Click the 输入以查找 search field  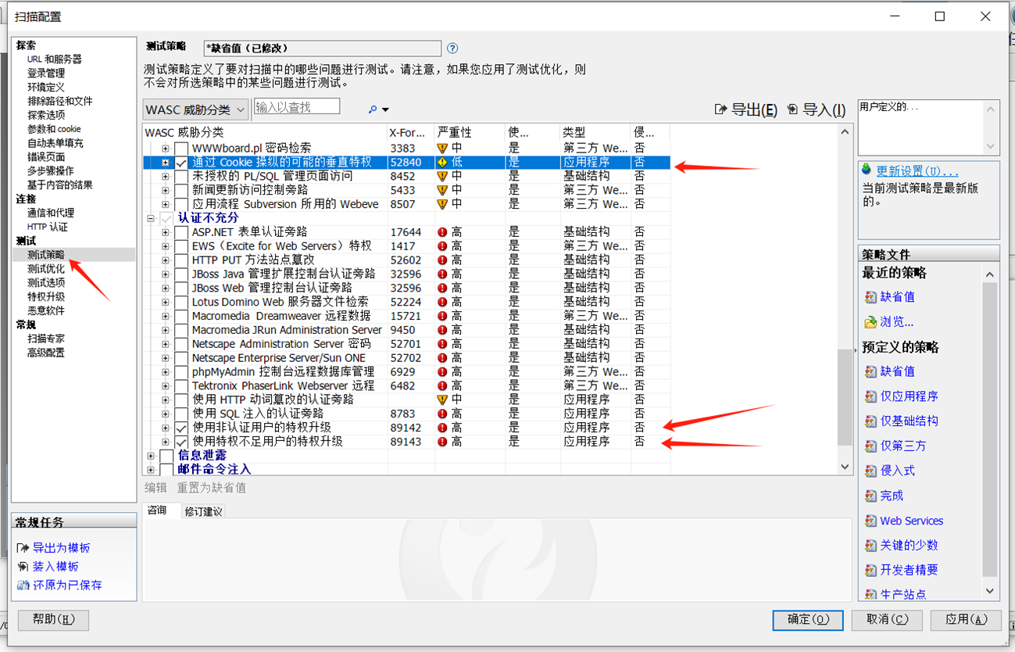click(297, 106)
